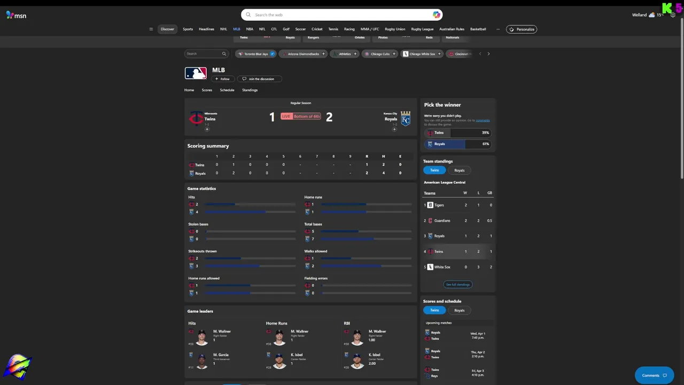Viewport: 684px width, 385px height.
Task: Show more sports with ellipsis icon
Action: (x=498, y=29)
